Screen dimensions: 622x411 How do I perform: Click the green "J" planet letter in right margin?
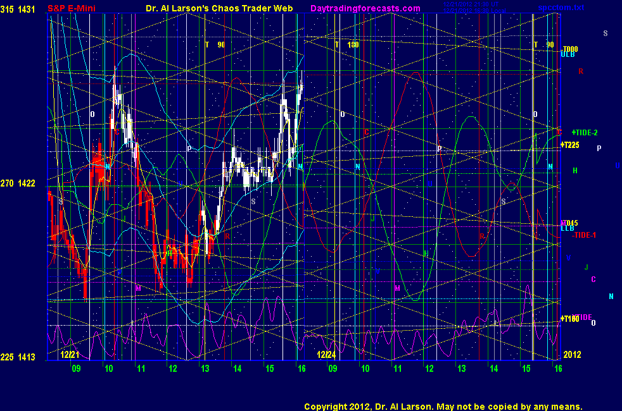click(x=587, y=267)
